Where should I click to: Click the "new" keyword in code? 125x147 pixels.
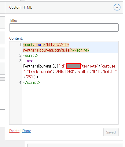coord(30,61)
